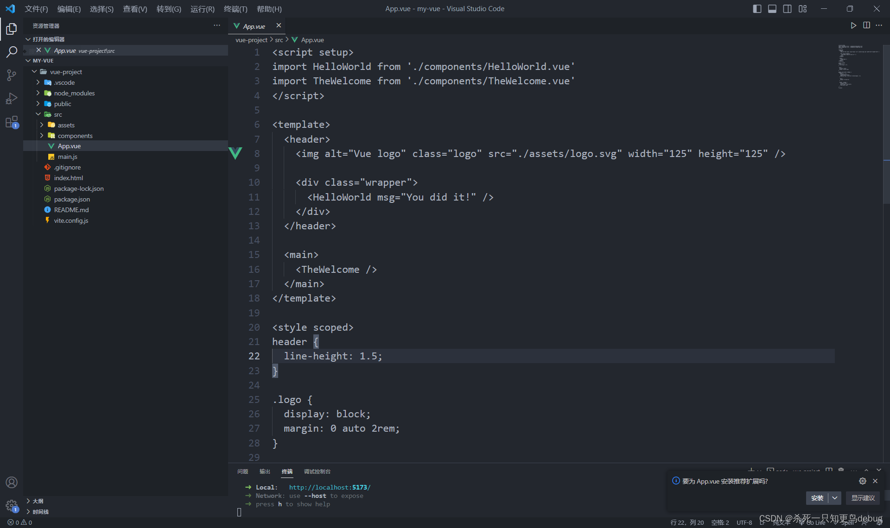Open the http://localhost:5173 link
890x528 pixels.
(329, 487)
